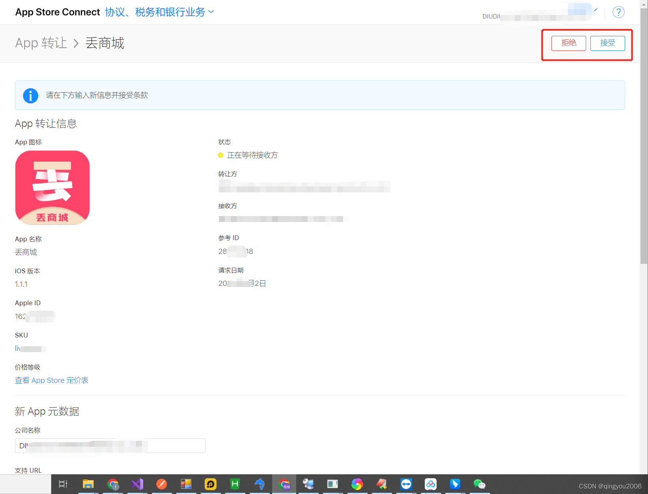Open green HBuilder icon in taskbar
Screen dimensions: 648x494
pyautogui.click(x=235, y=484)
